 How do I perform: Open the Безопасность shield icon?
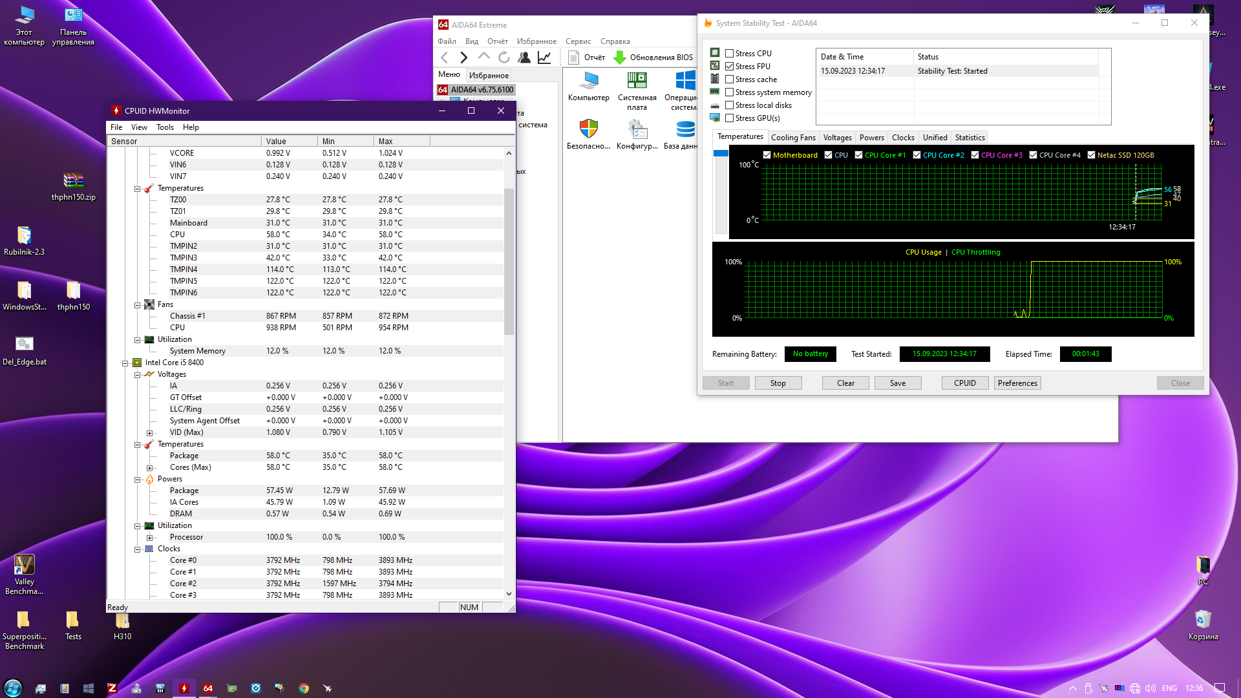click(588, 129)
